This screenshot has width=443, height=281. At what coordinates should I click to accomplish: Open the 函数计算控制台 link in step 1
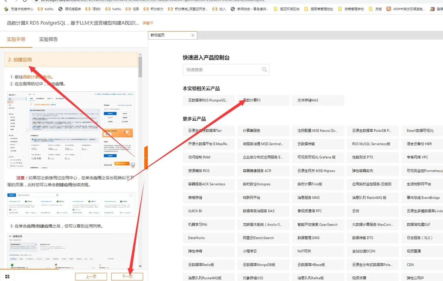(37, 77)
